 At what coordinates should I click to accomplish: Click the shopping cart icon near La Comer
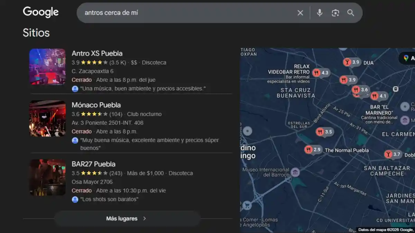247,206
